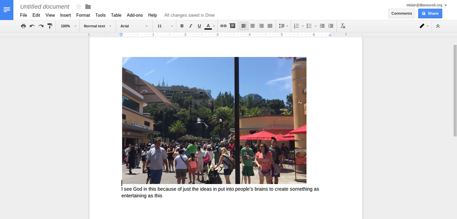Select the Paint format tool

click(x=50, y=26)
